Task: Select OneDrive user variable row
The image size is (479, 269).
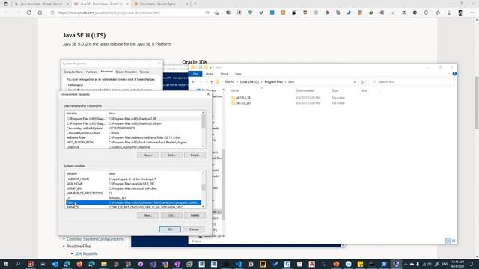Action: coord(133,147)
